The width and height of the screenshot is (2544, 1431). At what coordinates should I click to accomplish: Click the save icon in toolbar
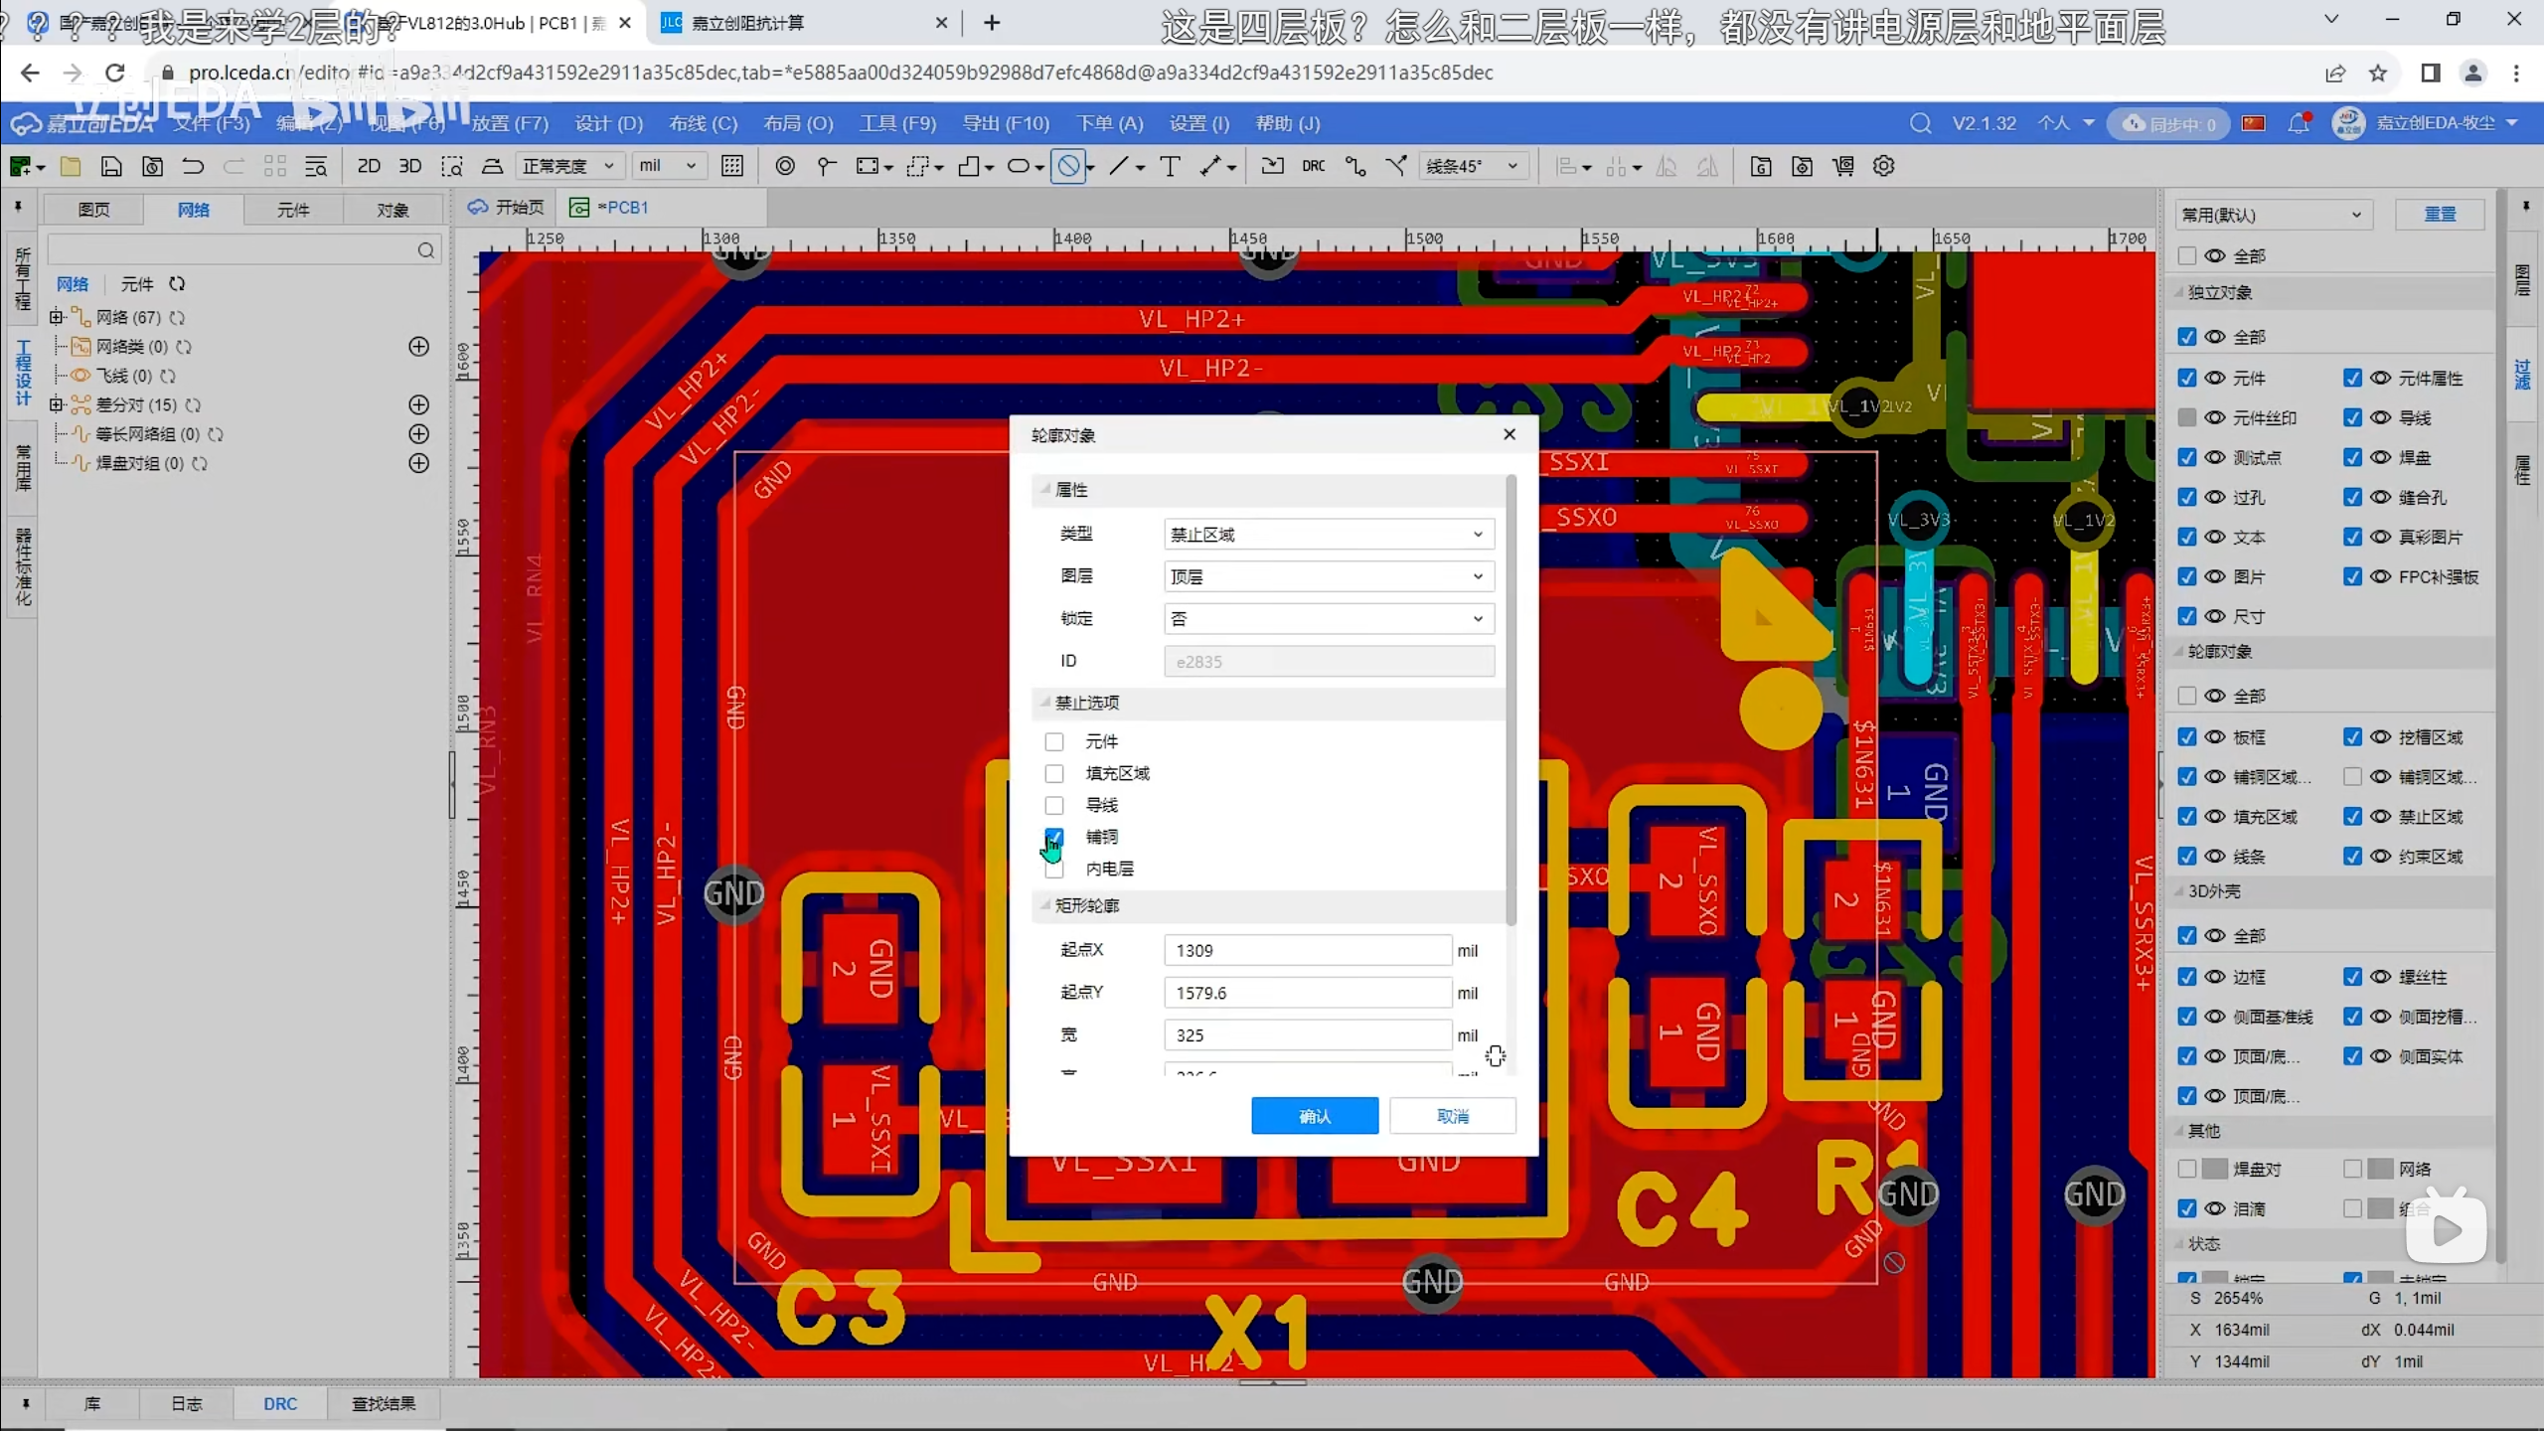pos(111,166)
